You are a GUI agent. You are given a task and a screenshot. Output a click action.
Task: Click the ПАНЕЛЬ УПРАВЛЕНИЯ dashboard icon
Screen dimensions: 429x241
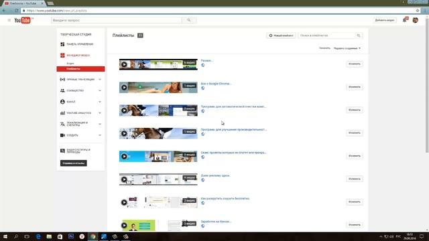[62, 44]
